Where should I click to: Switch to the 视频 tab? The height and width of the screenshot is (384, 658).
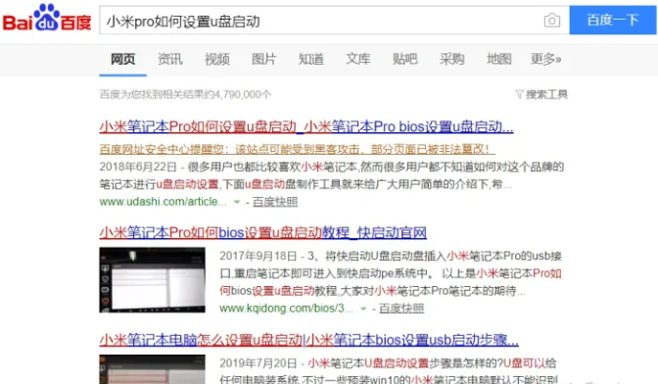coord(217,59)
